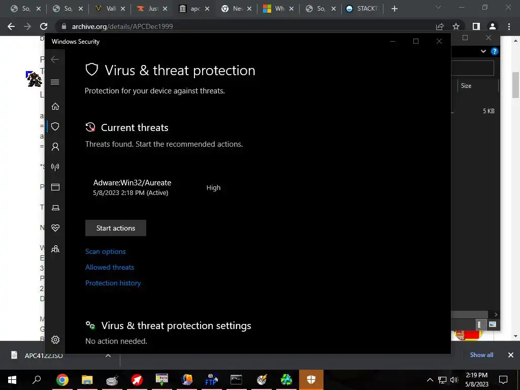
Task: Open the Protection history link
Action: pyautogui.click(x=113, y=283)
